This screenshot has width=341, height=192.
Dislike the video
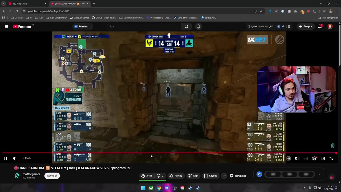point(160,176)
